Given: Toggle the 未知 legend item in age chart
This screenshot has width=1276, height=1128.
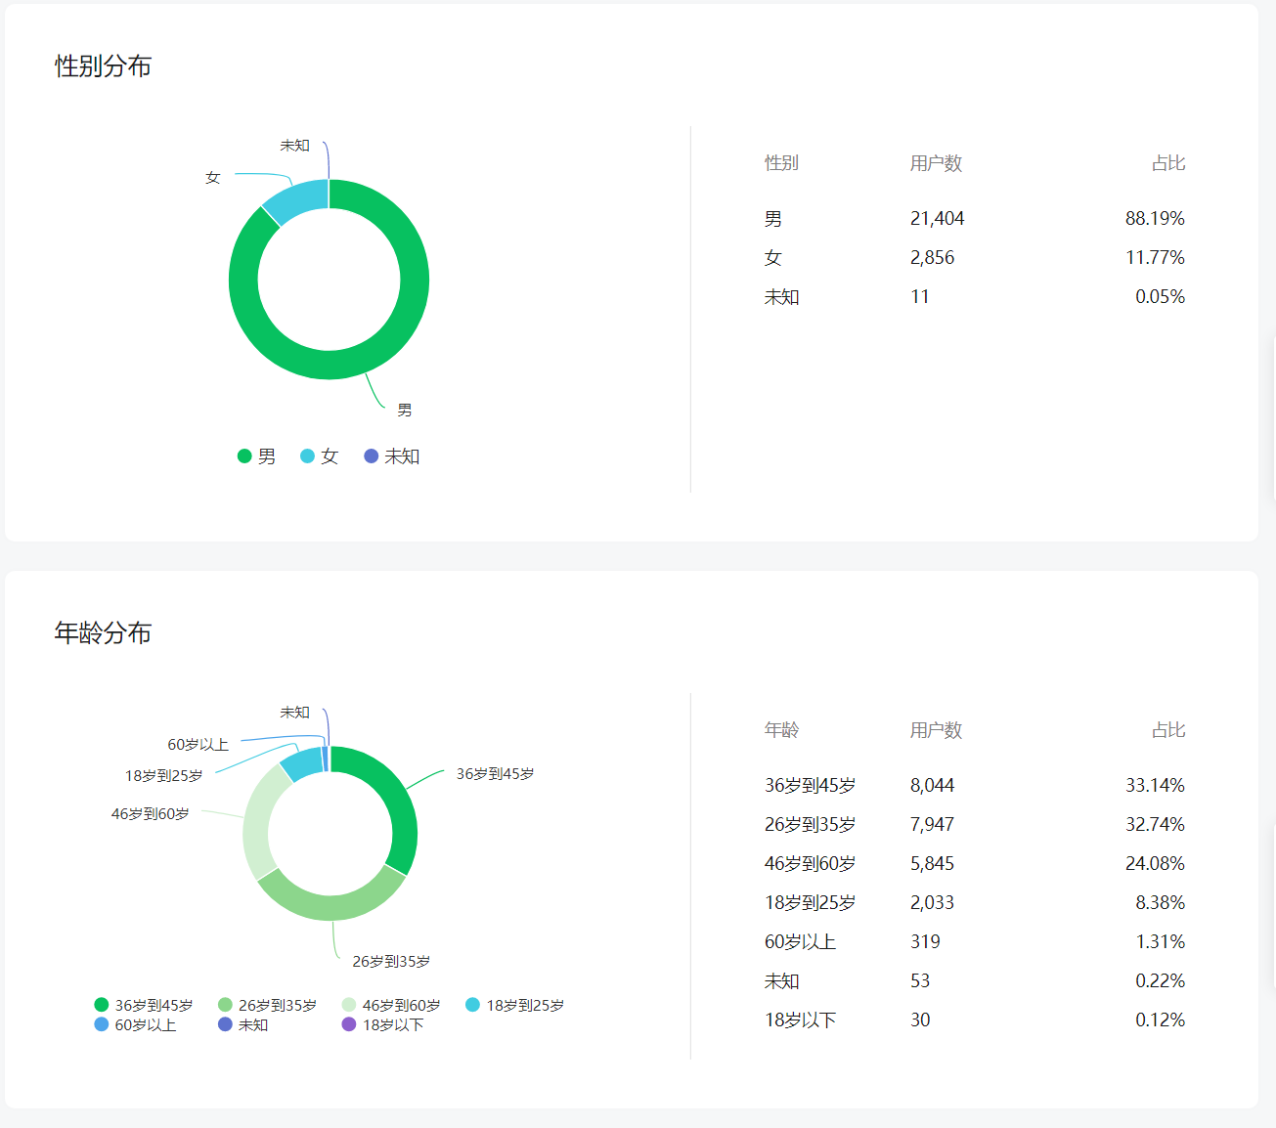Looking at the screenshot, I should [243, 1024].
